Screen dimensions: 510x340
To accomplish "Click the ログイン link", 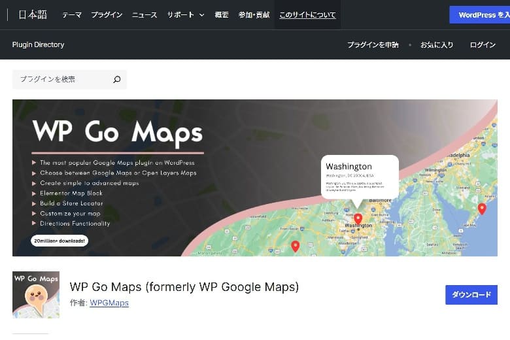I will coord(483,45).
